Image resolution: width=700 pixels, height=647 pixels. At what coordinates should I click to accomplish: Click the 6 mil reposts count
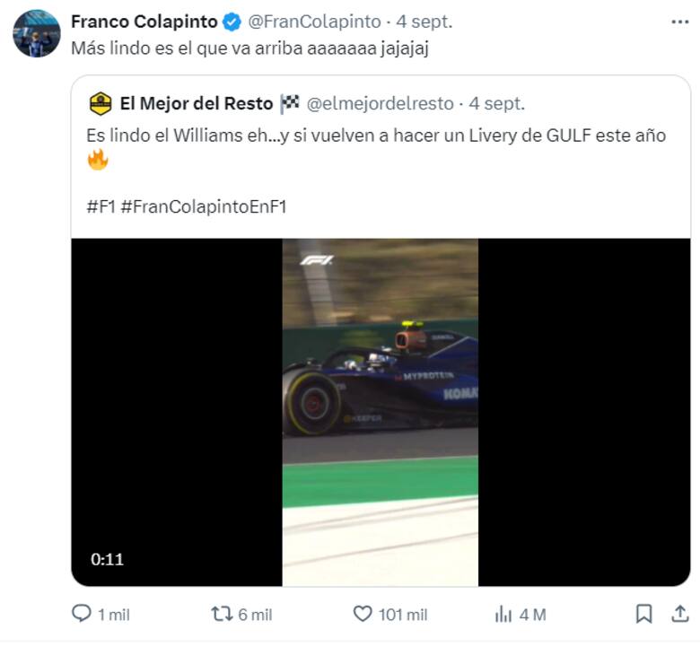coord(256,615)
